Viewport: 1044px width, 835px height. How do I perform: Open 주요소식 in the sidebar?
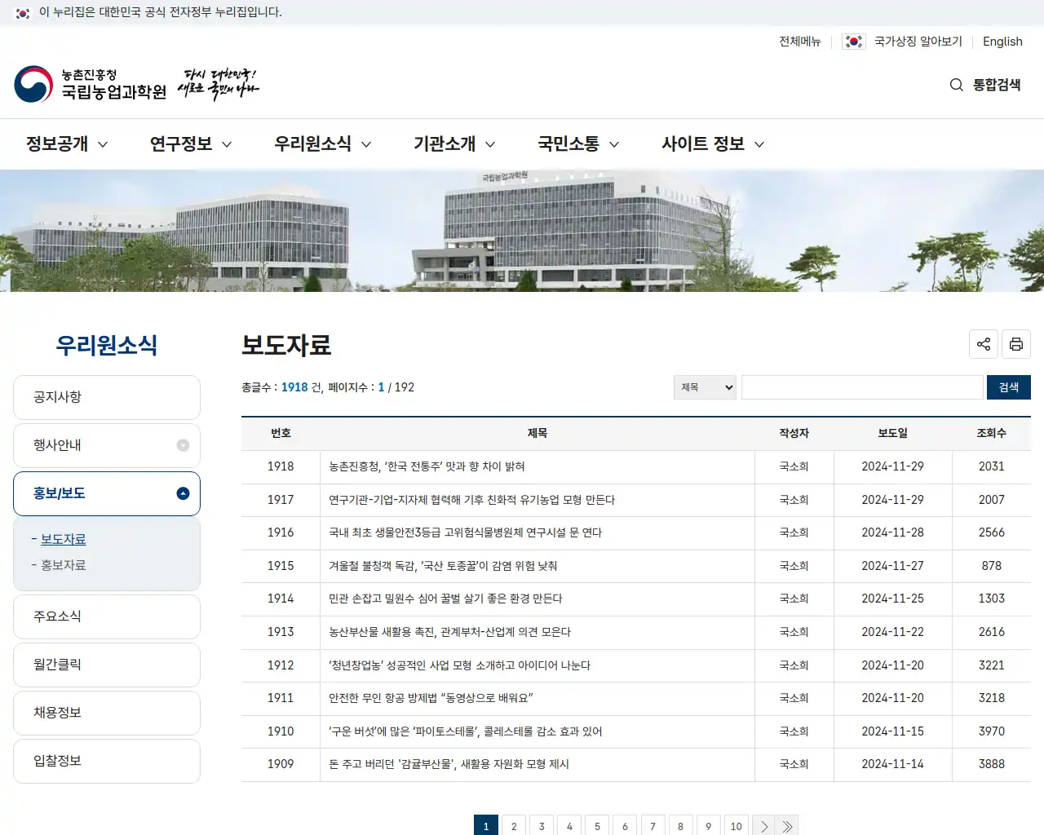[107, 616]
